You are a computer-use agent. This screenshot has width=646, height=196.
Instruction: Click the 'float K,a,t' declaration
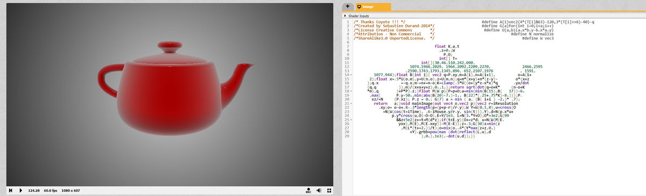pyautogui.click(x=447, y=47)
